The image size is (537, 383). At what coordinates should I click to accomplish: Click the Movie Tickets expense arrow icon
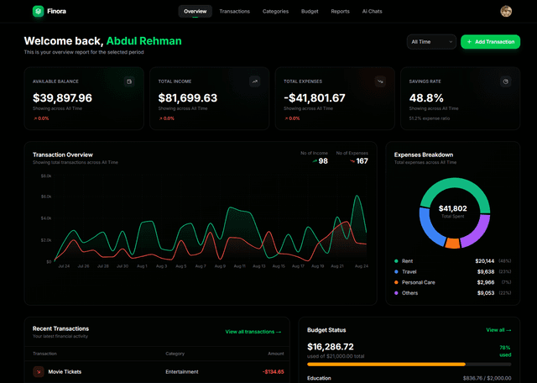[x=39, y=372]
